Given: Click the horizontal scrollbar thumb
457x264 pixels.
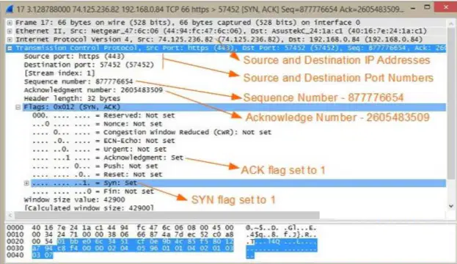Looking at the screenshot, I should tap(167, 216).
